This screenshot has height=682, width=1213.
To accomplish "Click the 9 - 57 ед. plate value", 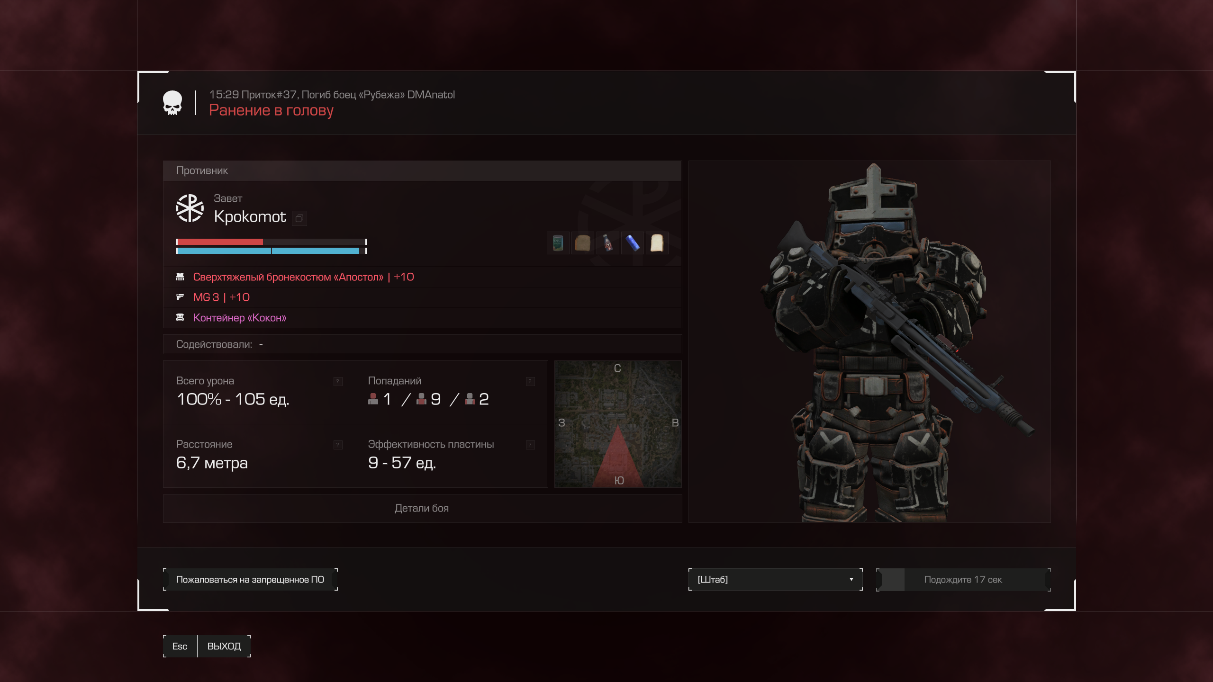I will (402, 463).
